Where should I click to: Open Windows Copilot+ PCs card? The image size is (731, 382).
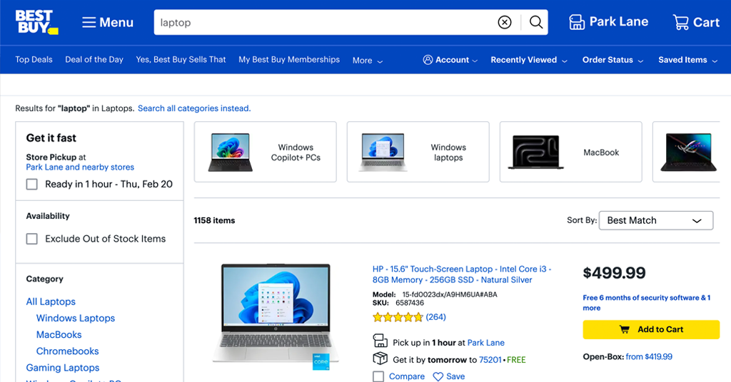(266, 152)
